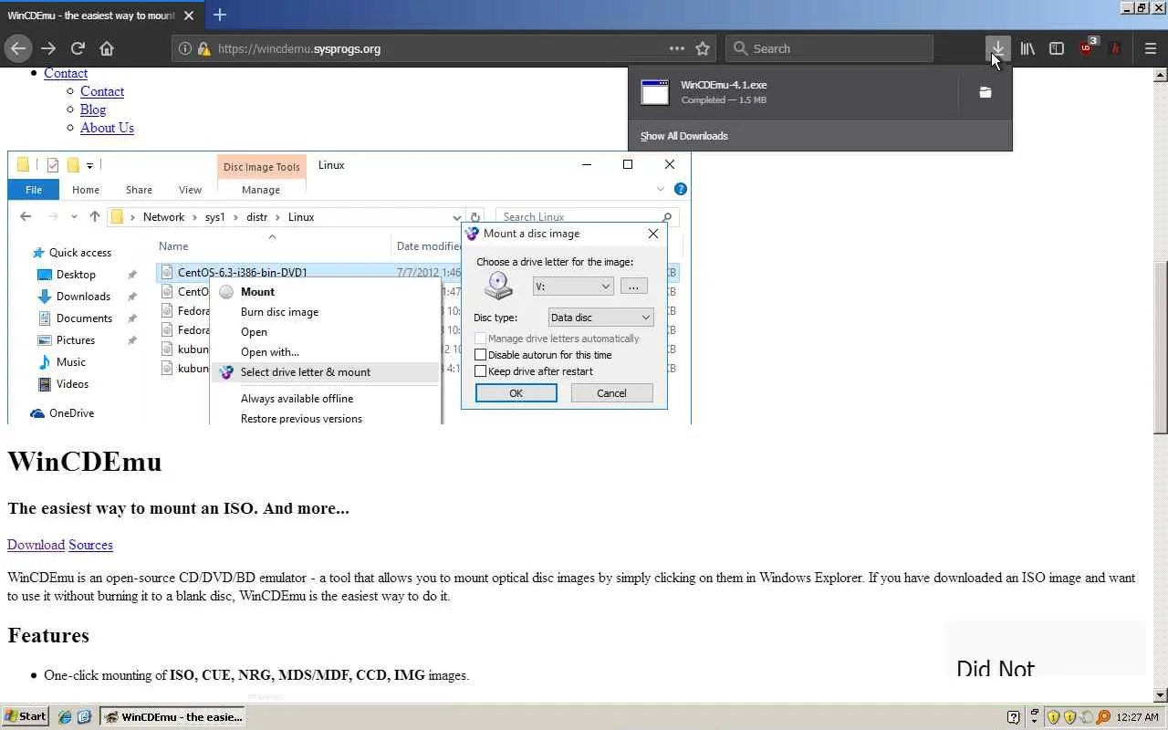Open the WinCDEmu-4.1.exe completed download
Viewport: 1168px width, 730px height.
[793, 92]
